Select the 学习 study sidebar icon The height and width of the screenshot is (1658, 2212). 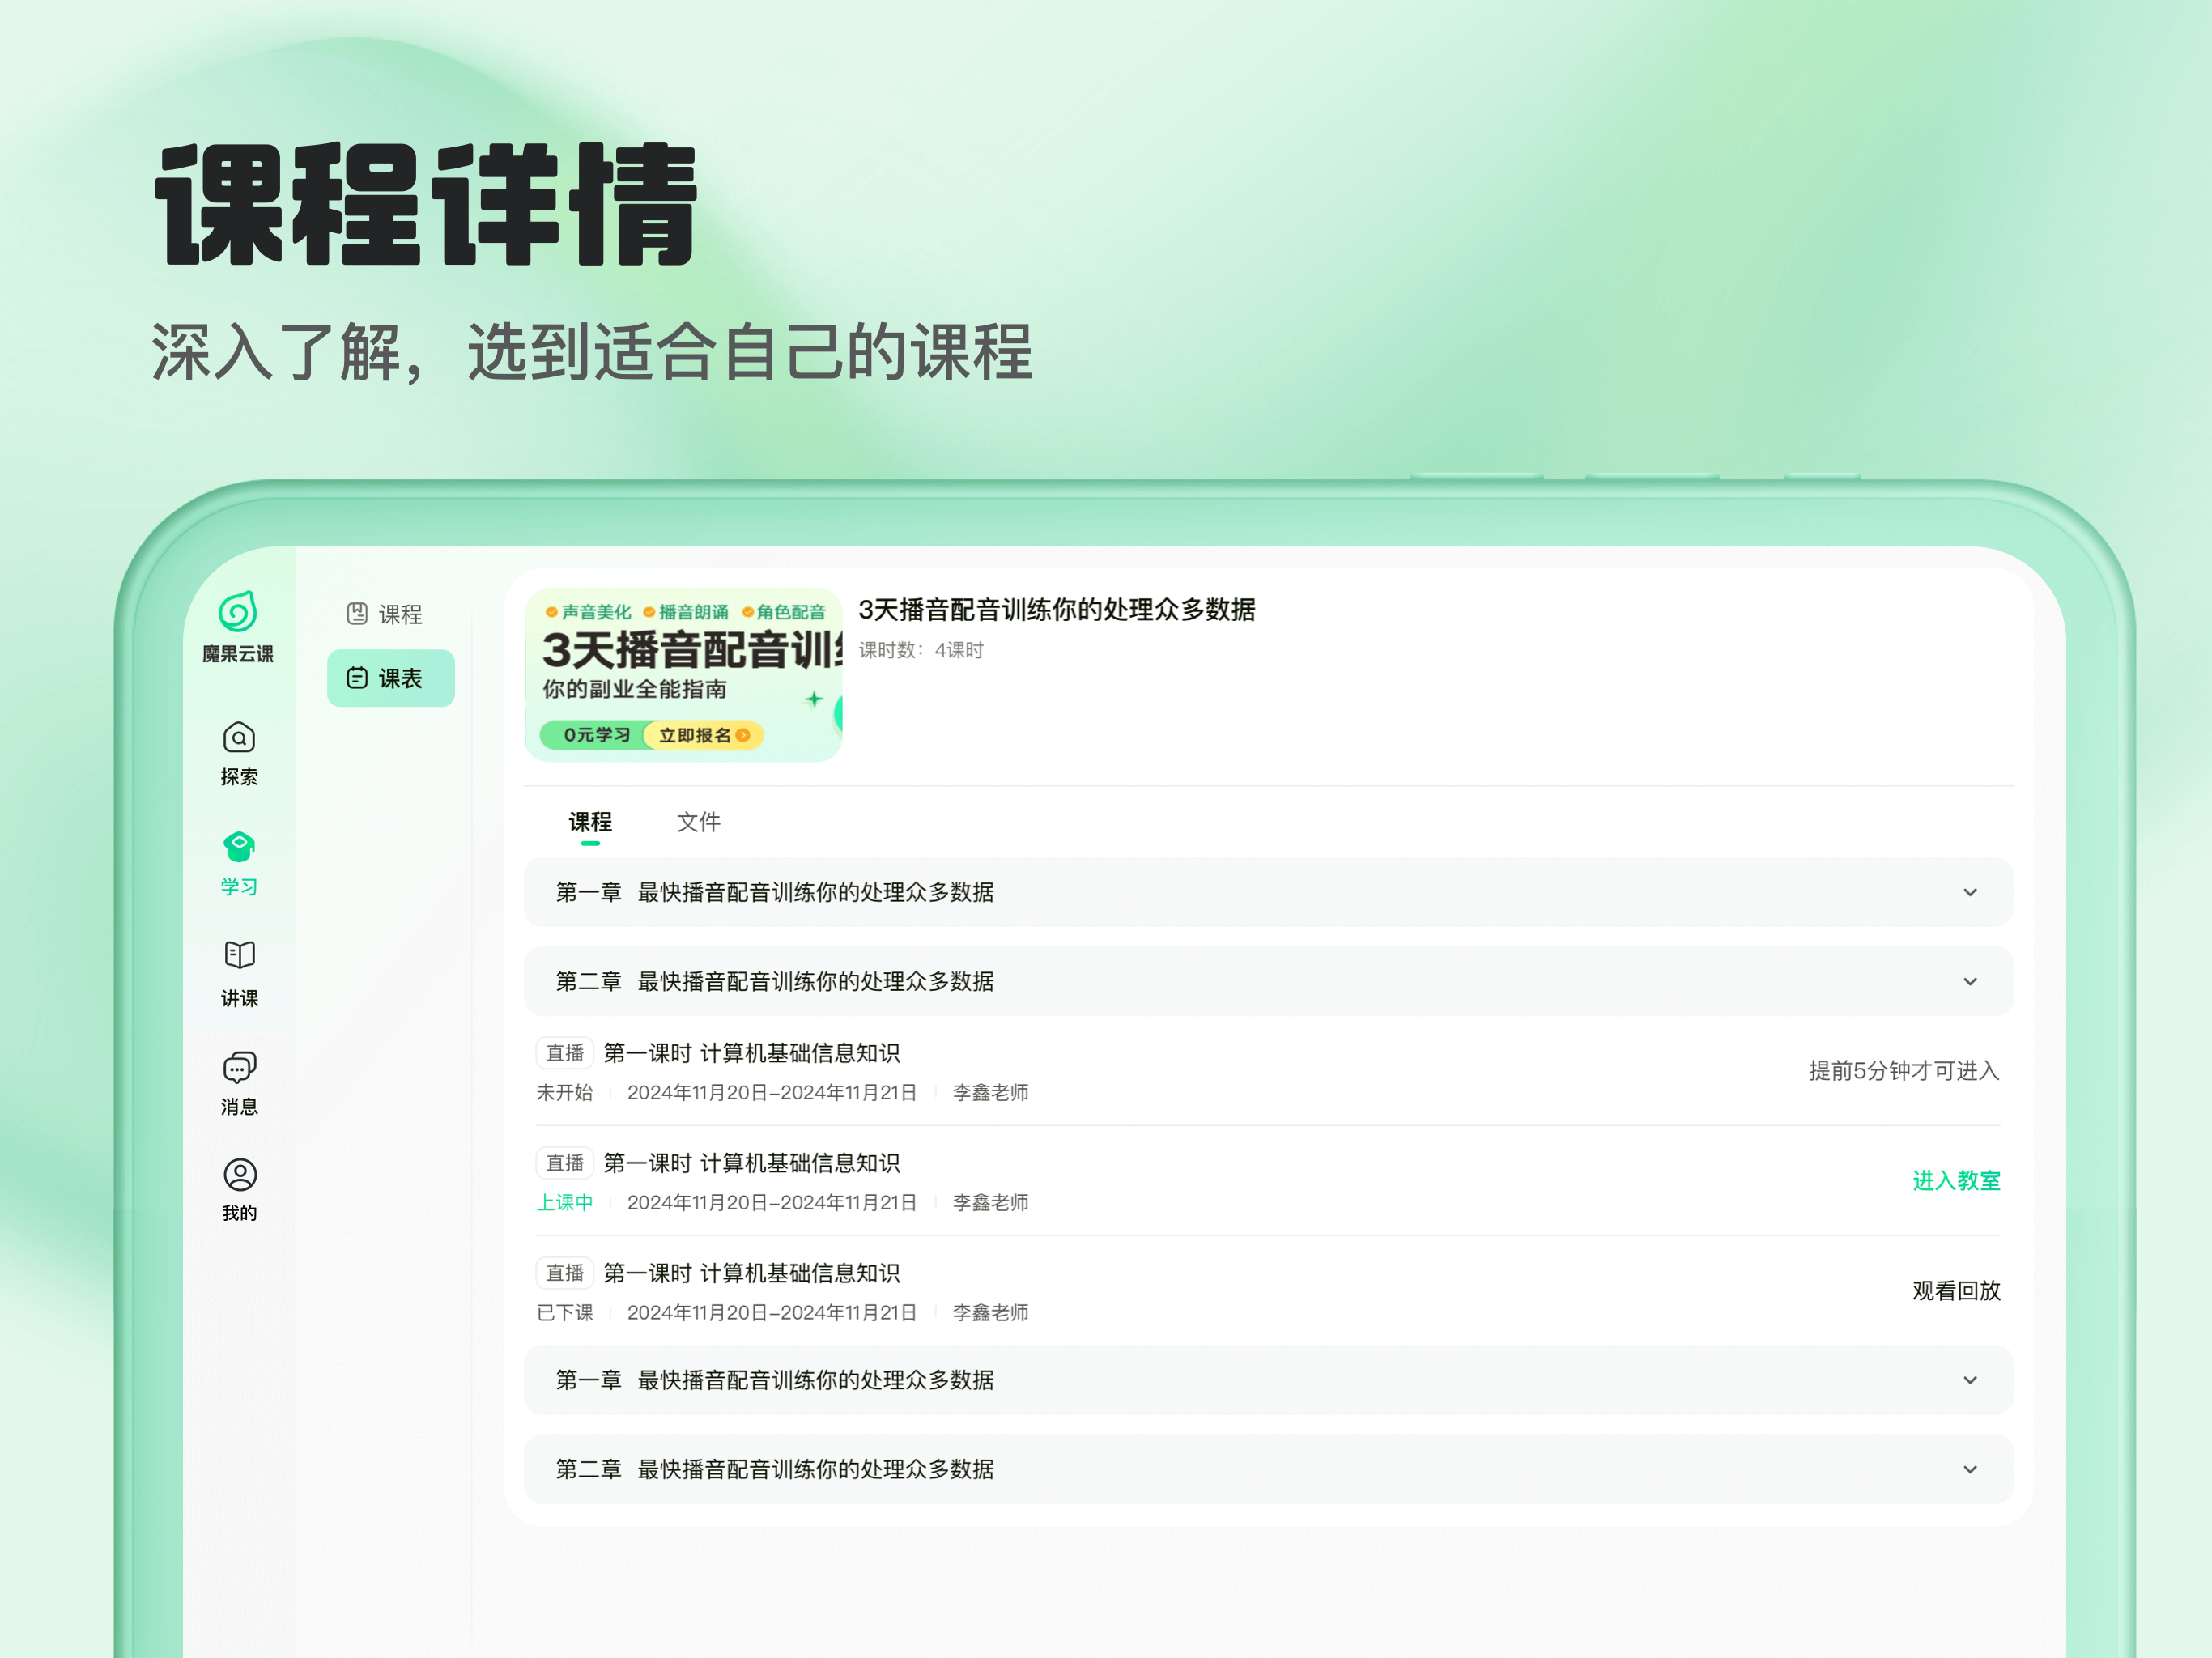[239, 849]
